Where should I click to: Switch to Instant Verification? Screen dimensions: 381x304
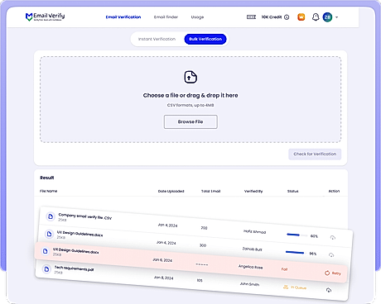pos(157,39)
